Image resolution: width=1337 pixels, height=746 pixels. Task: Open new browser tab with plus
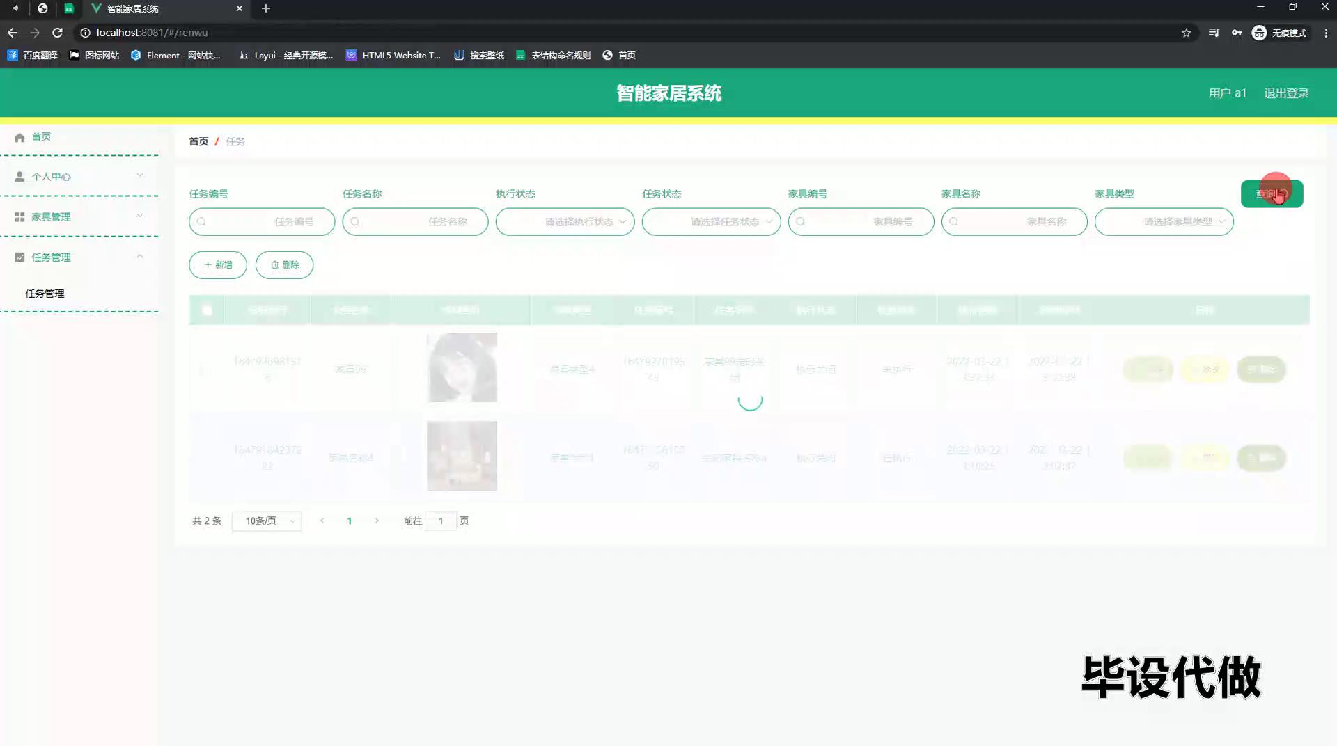(265, 8)
